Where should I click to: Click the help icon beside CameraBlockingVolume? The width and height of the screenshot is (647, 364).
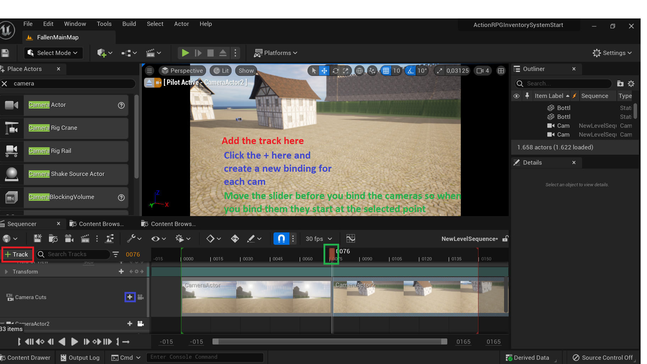coord(121,197)
